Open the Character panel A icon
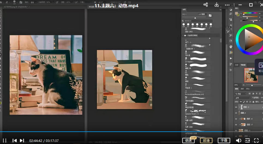The width and height of the screenshot is (263, 144). pyautogui.click(x=231, y=25)
